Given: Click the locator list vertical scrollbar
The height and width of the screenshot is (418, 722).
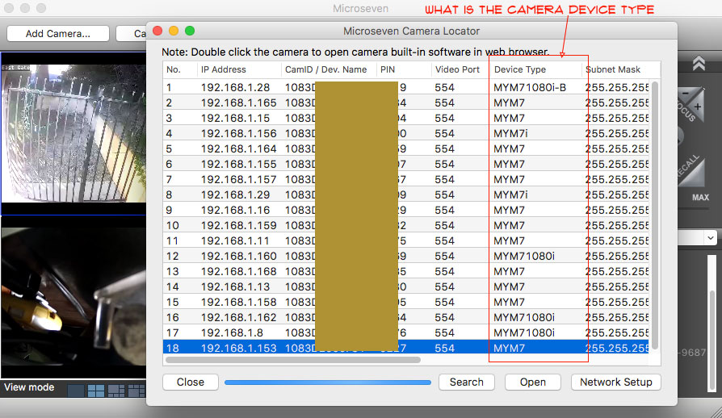Looking at the screenshot, I should (655, 215).
